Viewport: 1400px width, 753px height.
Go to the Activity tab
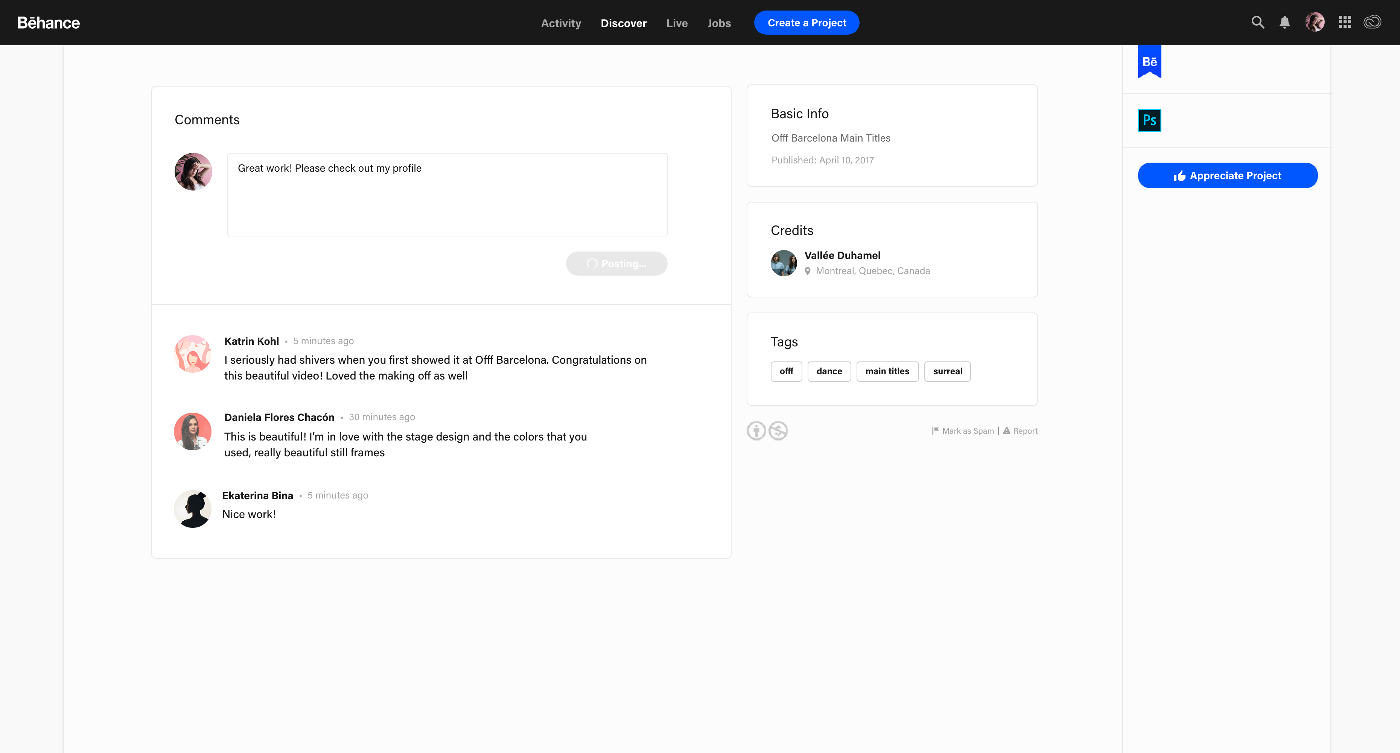tap(561, 23)
